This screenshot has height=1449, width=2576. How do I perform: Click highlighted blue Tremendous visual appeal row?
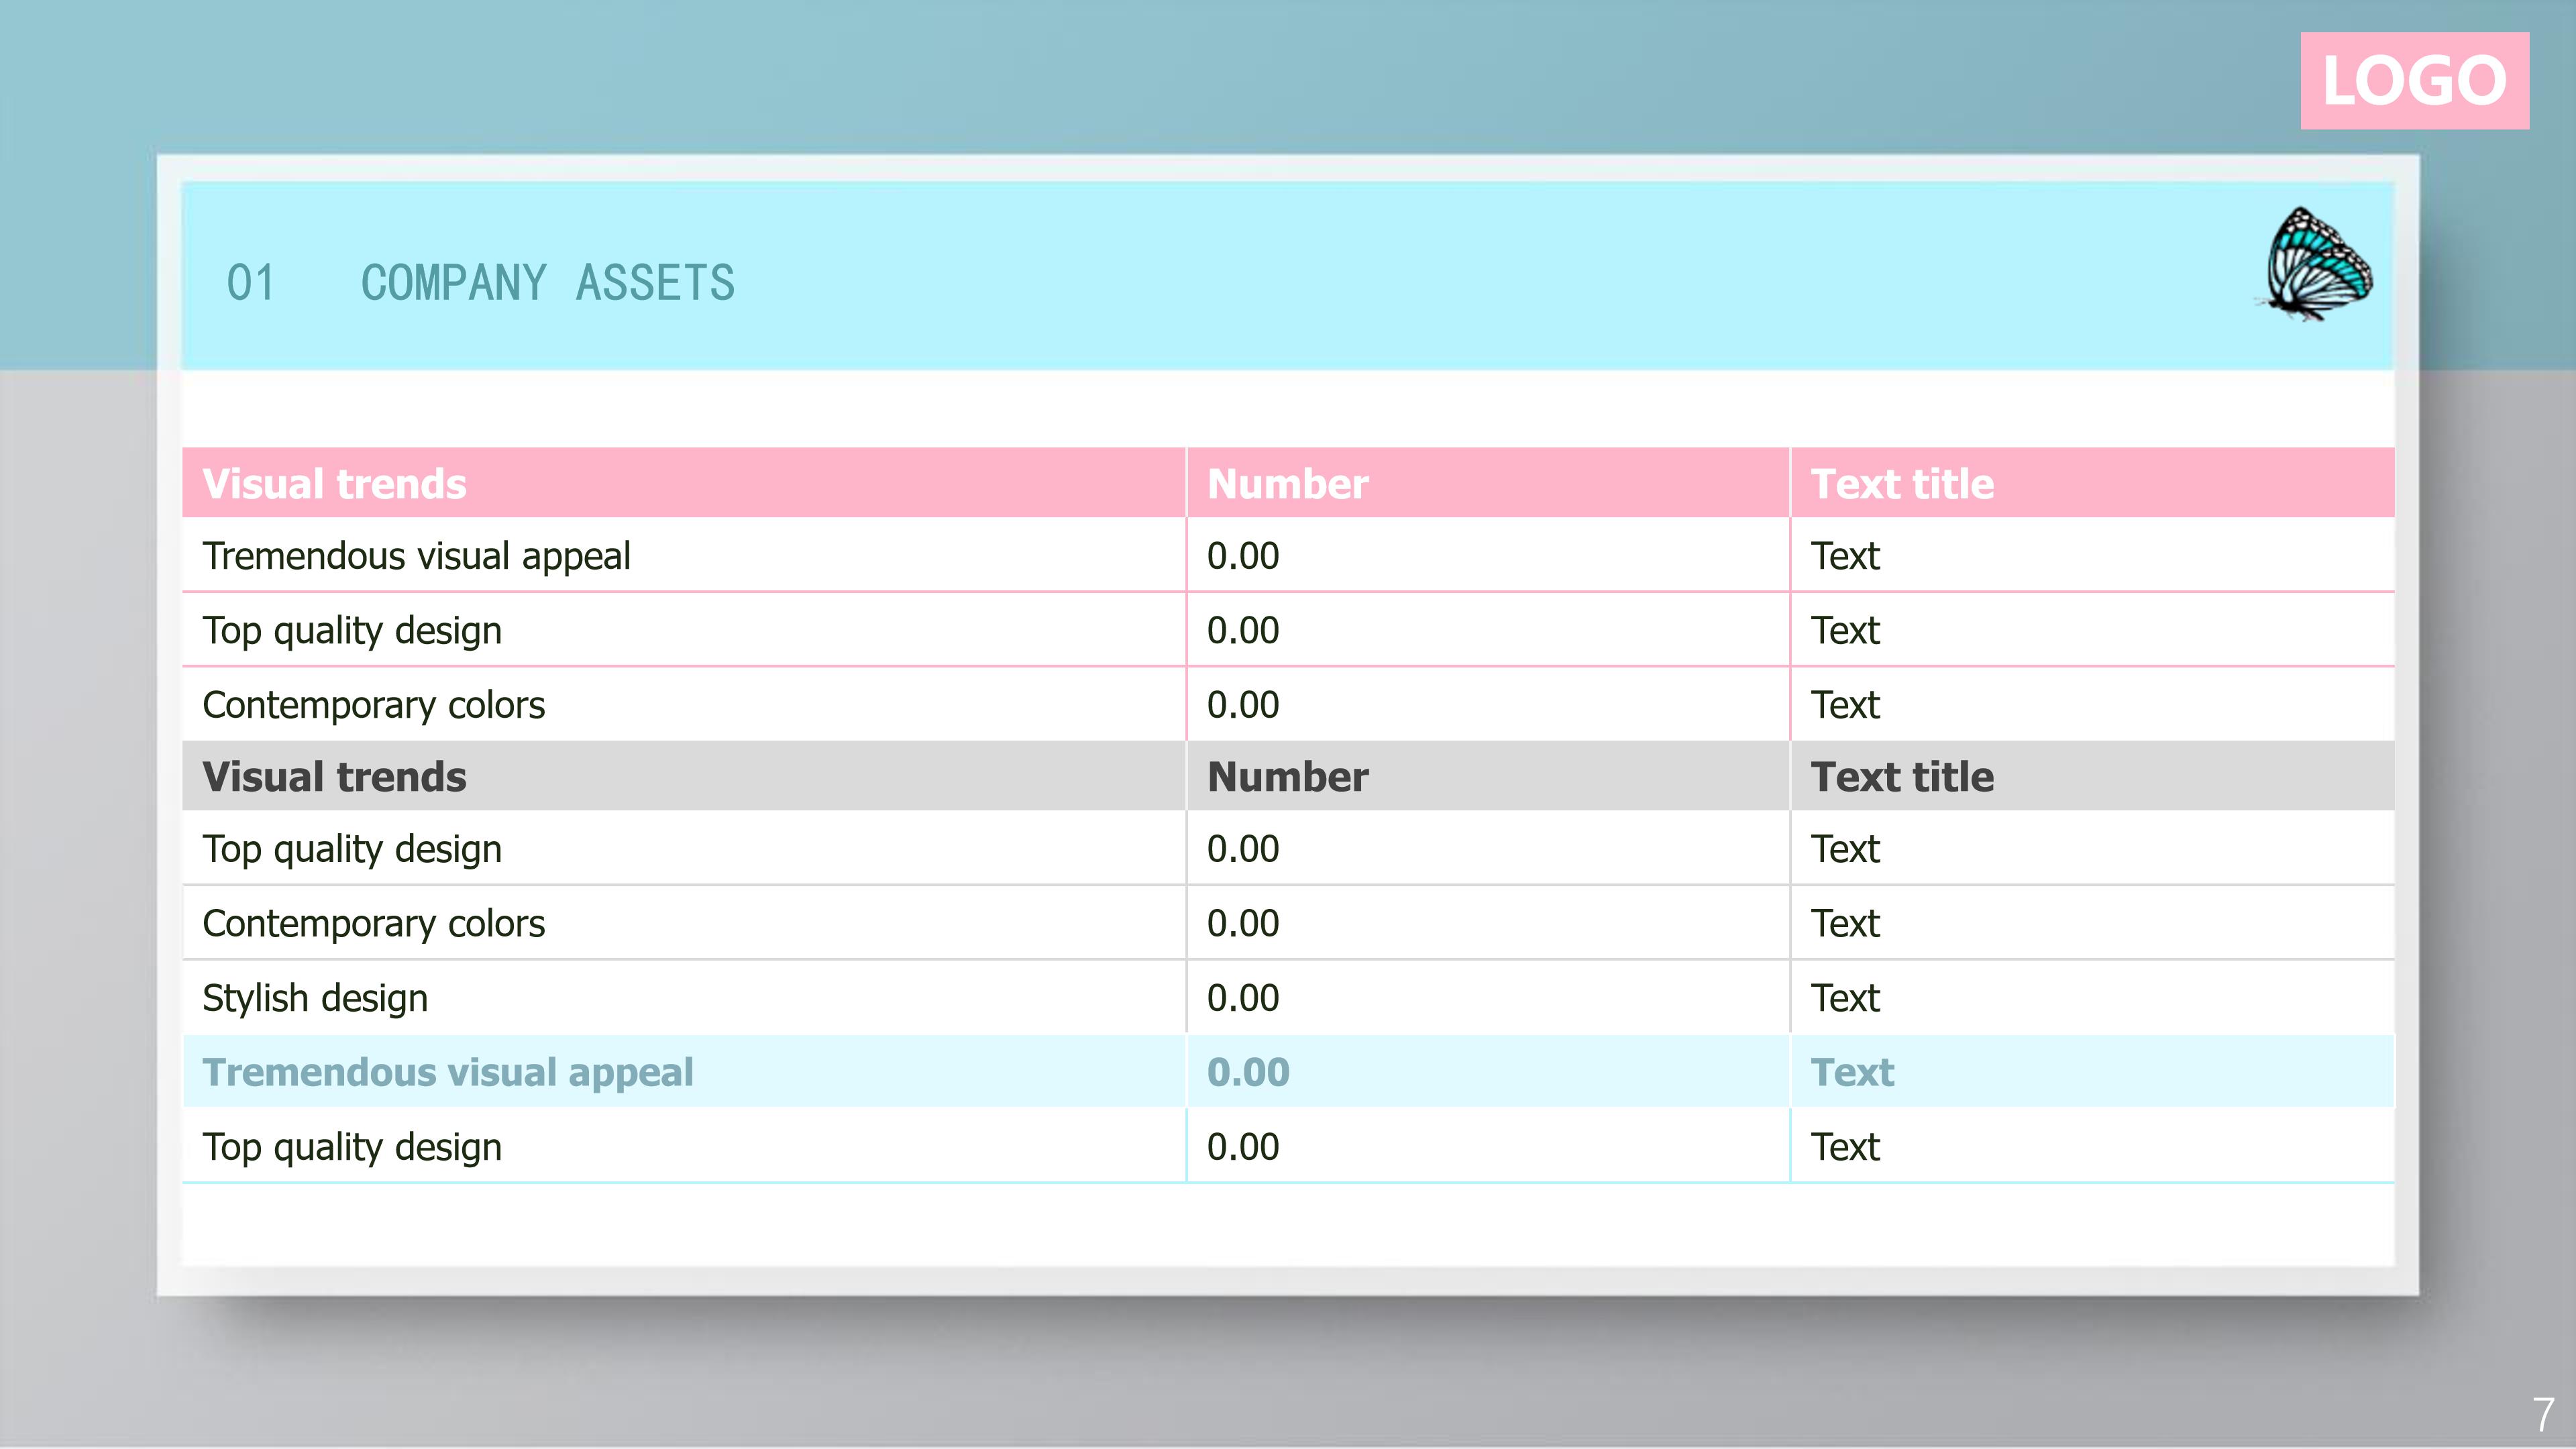(x=447, y=1072)
